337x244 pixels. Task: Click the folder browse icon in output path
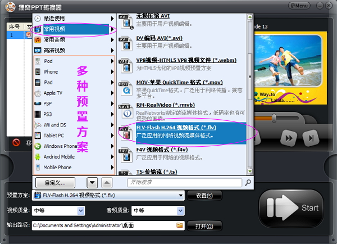[180, 225]
